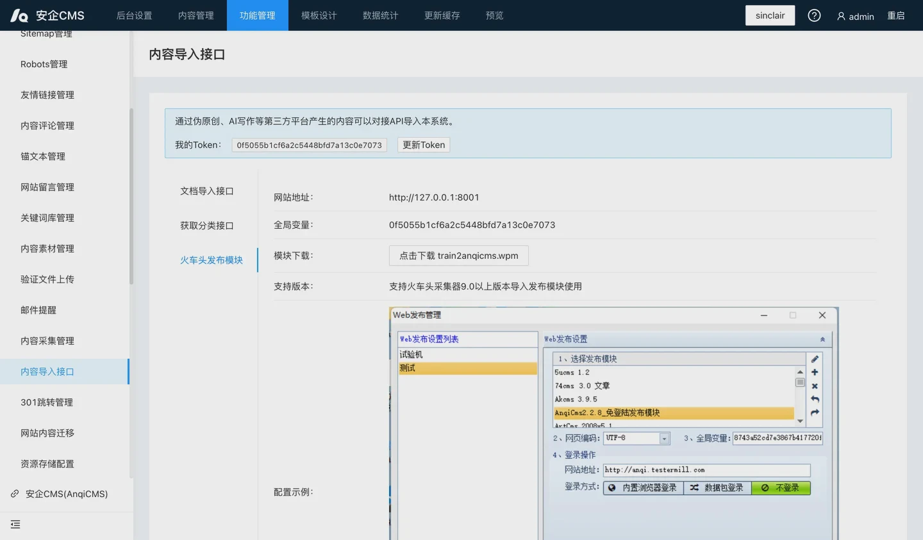Collapse the Web发布设置 panel chevron
Viewport: 923px width, 540px height.
[822, 340]
